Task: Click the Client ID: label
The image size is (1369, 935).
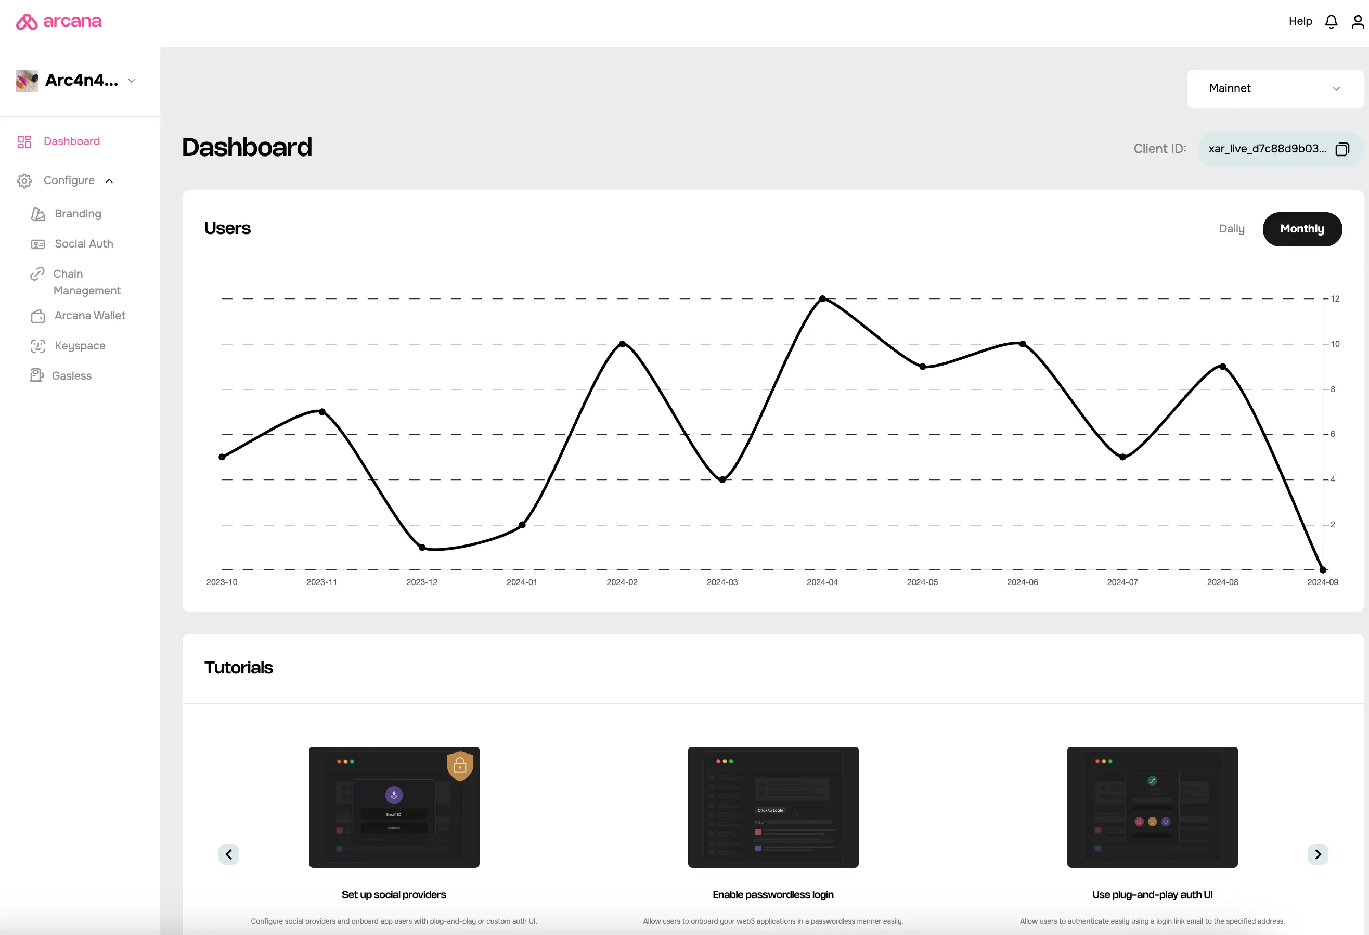Action: pos(1160,149)
